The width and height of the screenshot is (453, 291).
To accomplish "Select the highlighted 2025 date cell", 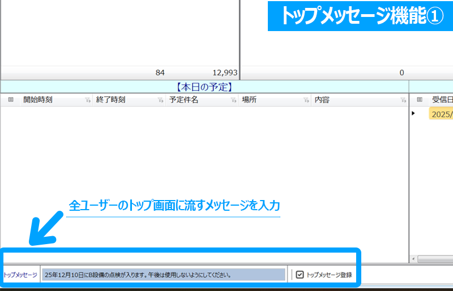I will [x=442, y=114].
